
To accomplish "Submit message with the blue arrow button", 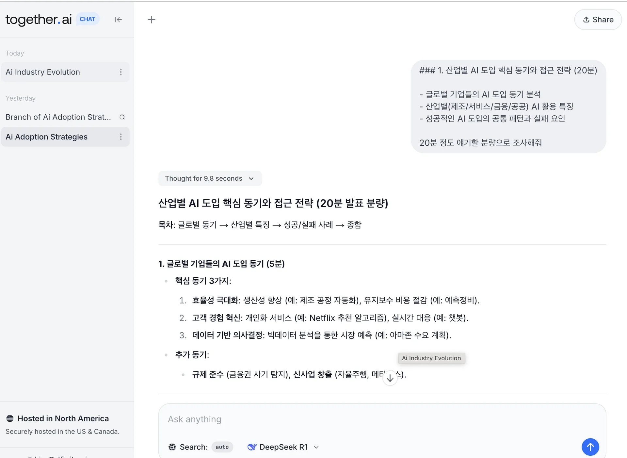I will (590, 447).
